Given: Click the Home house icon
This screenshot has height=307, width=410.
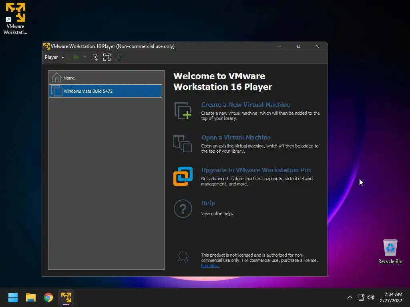Looking at the screenshot, I should click(x=56, y=78).
